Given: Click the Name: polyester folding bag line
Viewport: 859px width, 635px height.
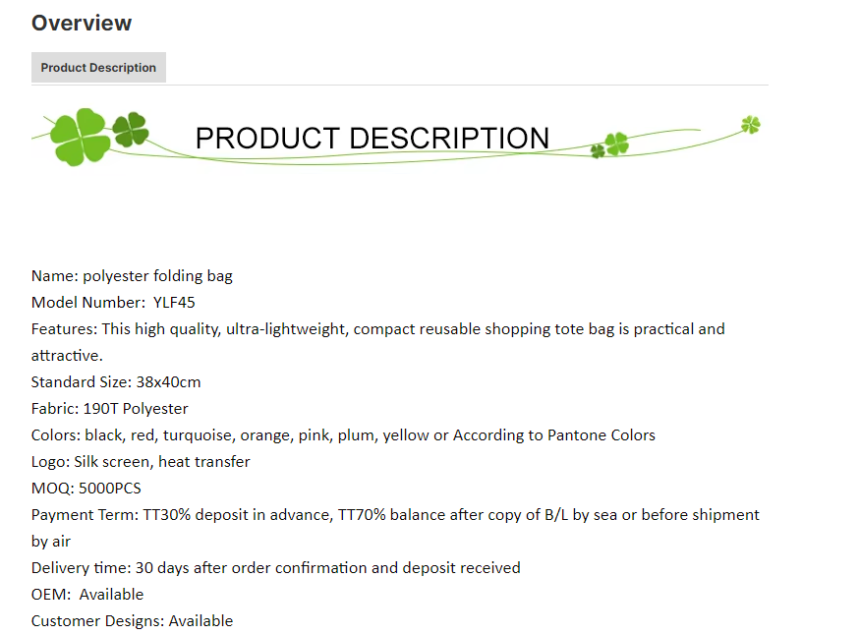Looking at the screenshot, I should pos(132,275).
